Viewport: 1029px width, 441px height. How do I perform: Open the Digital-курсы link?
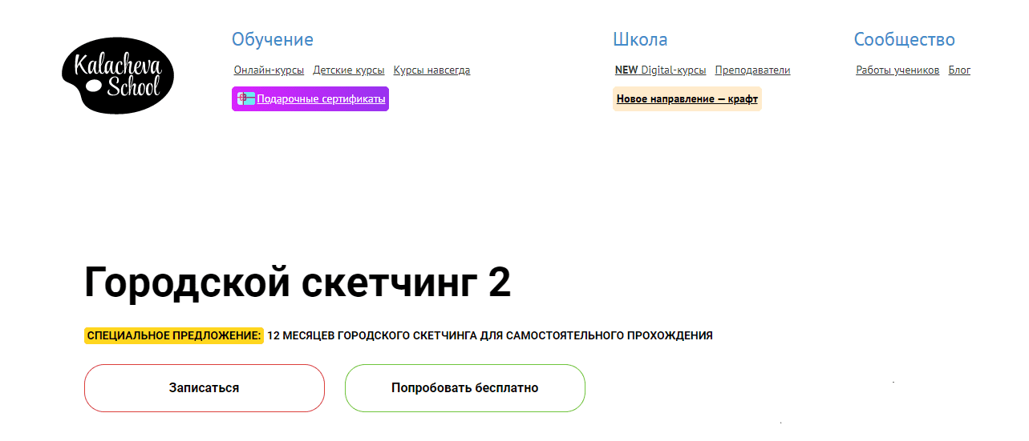click(674, 70)
